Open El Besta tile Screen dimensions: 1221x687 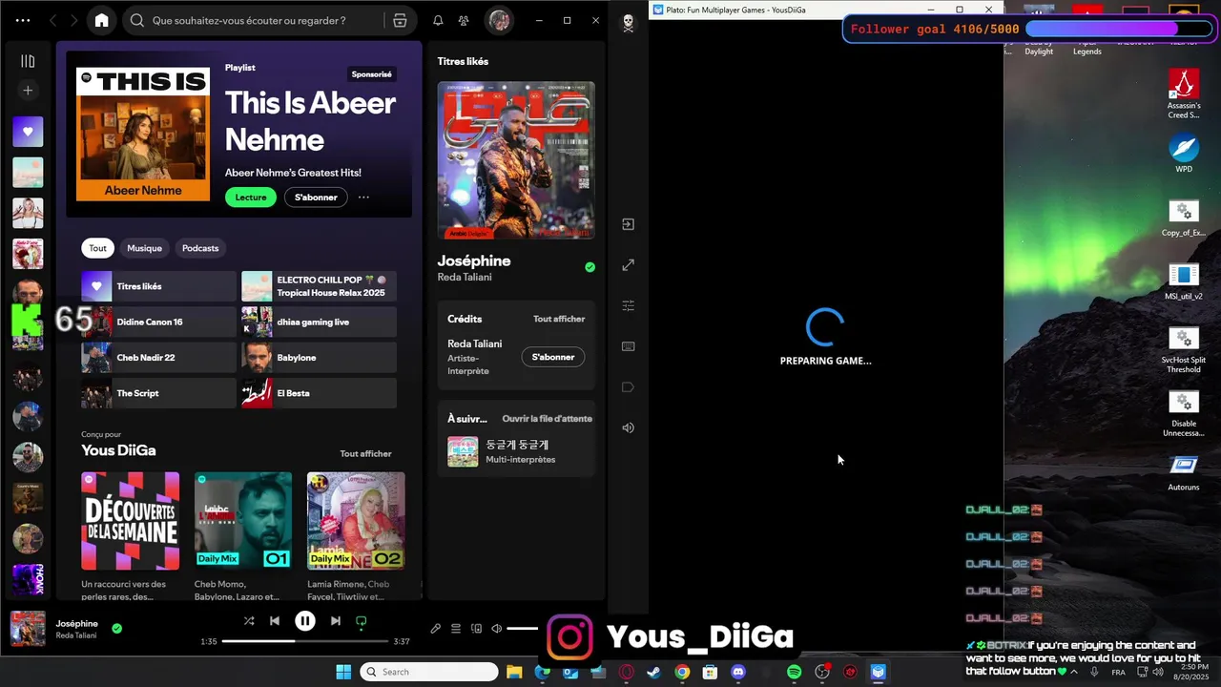click(319, 393)
